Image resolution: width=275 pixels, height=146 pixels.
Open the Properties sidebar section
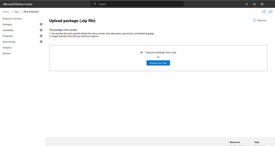[x=8, y=36]
